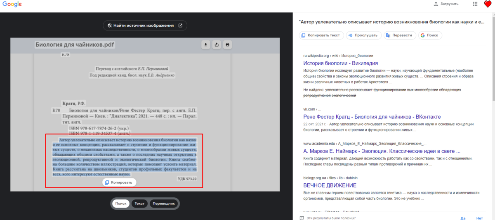Click Прослушать chip

click(x=363, y=35)
